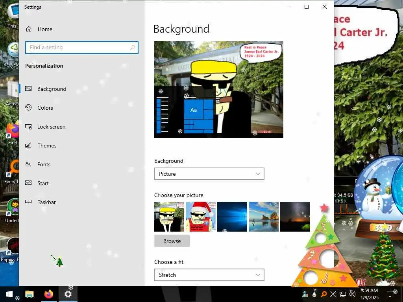Select the Taskbar icon in the sidebar

(28, 202)
